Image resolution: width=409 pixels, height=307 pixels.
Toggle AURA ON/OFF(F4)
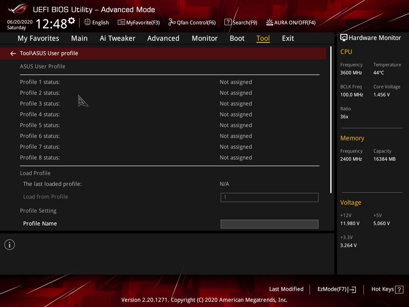(295, 22)
